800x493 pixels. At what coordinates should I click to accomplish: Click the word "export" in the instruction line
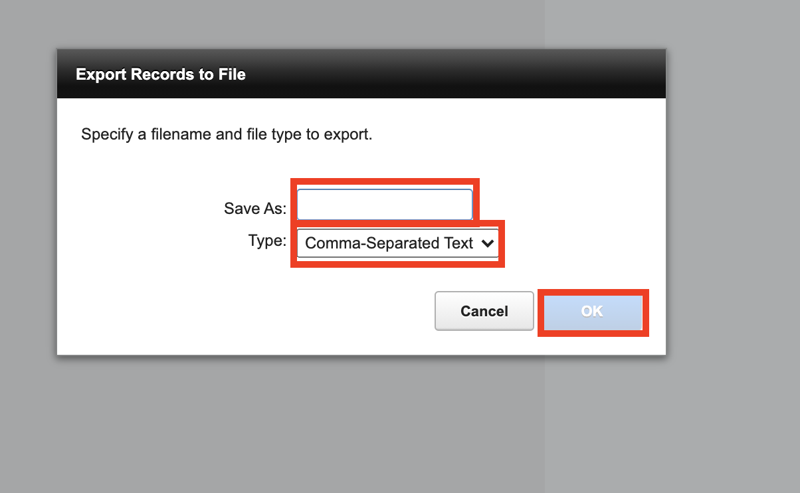[x=346, y=136]
